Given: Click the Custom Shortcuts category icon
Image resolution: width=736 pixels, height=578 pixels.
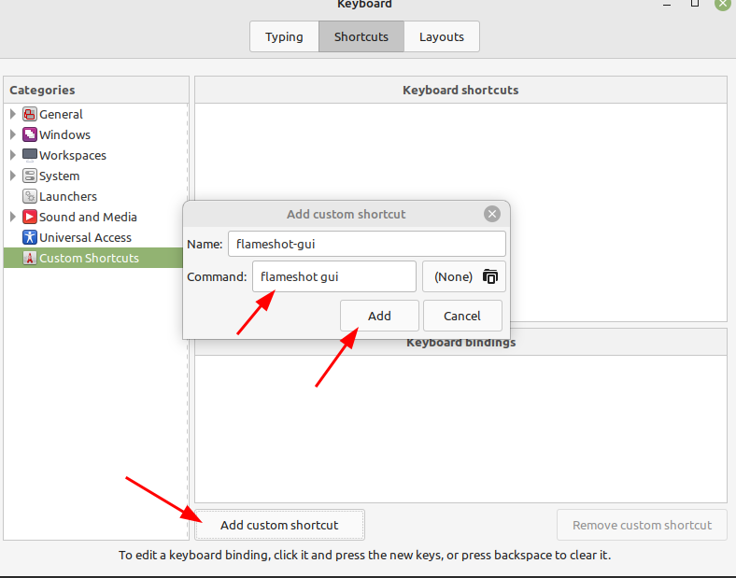Looking at the screenshot, I should (x=29, y=259).
